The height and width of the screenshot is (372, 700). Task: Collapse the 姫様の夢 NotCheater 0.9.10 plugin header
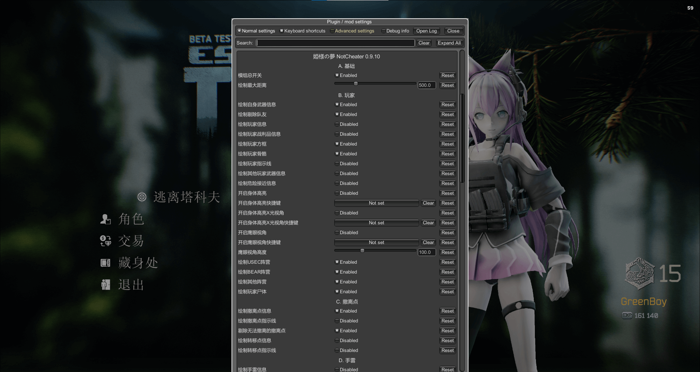pos(346,56)
